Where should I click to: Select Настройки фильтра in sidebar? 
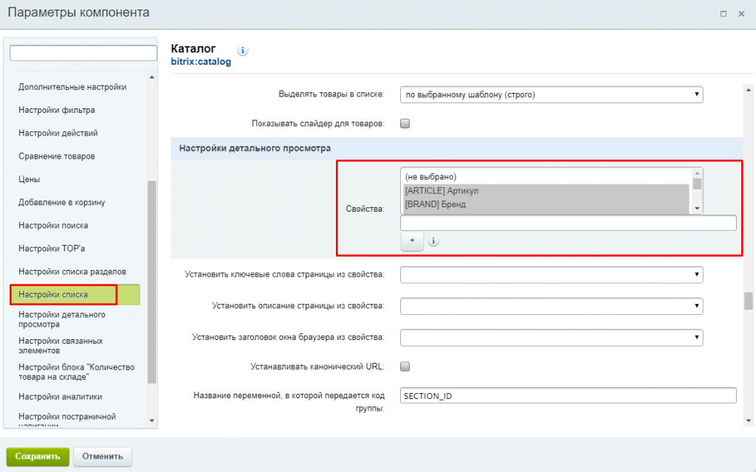click(56, 111)
